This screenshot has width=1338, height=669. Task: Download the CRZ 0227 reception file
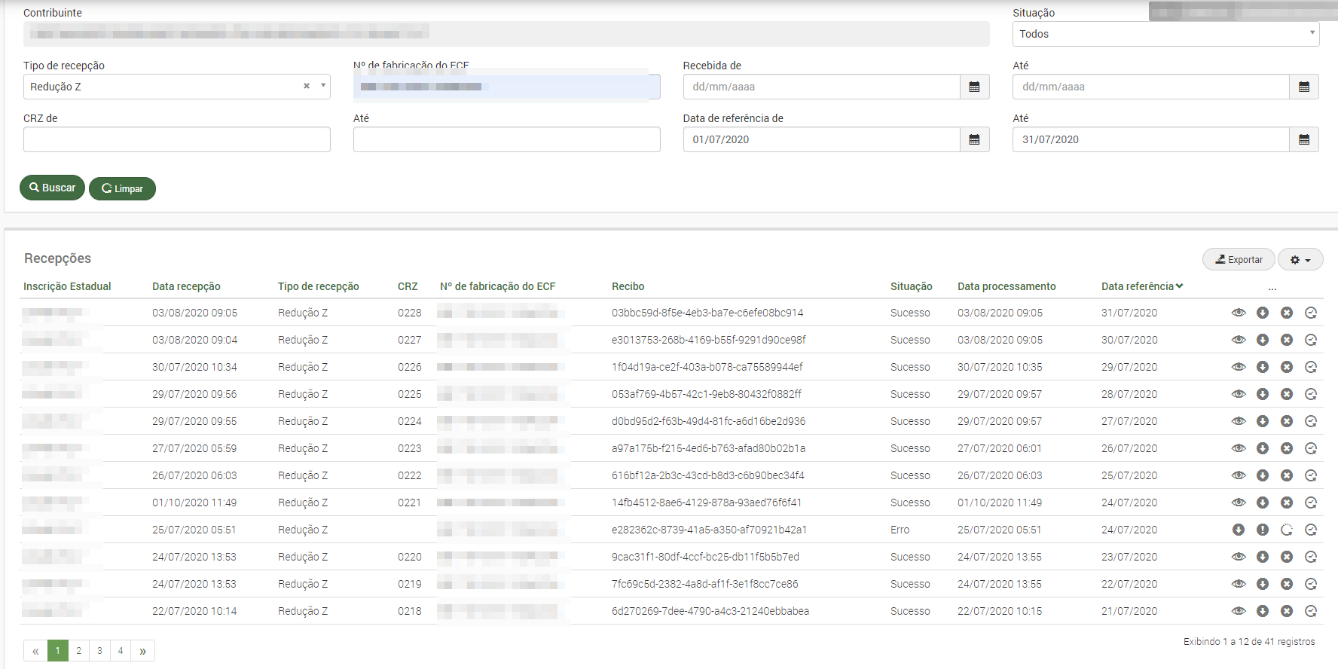click(x=1263, y=340)
